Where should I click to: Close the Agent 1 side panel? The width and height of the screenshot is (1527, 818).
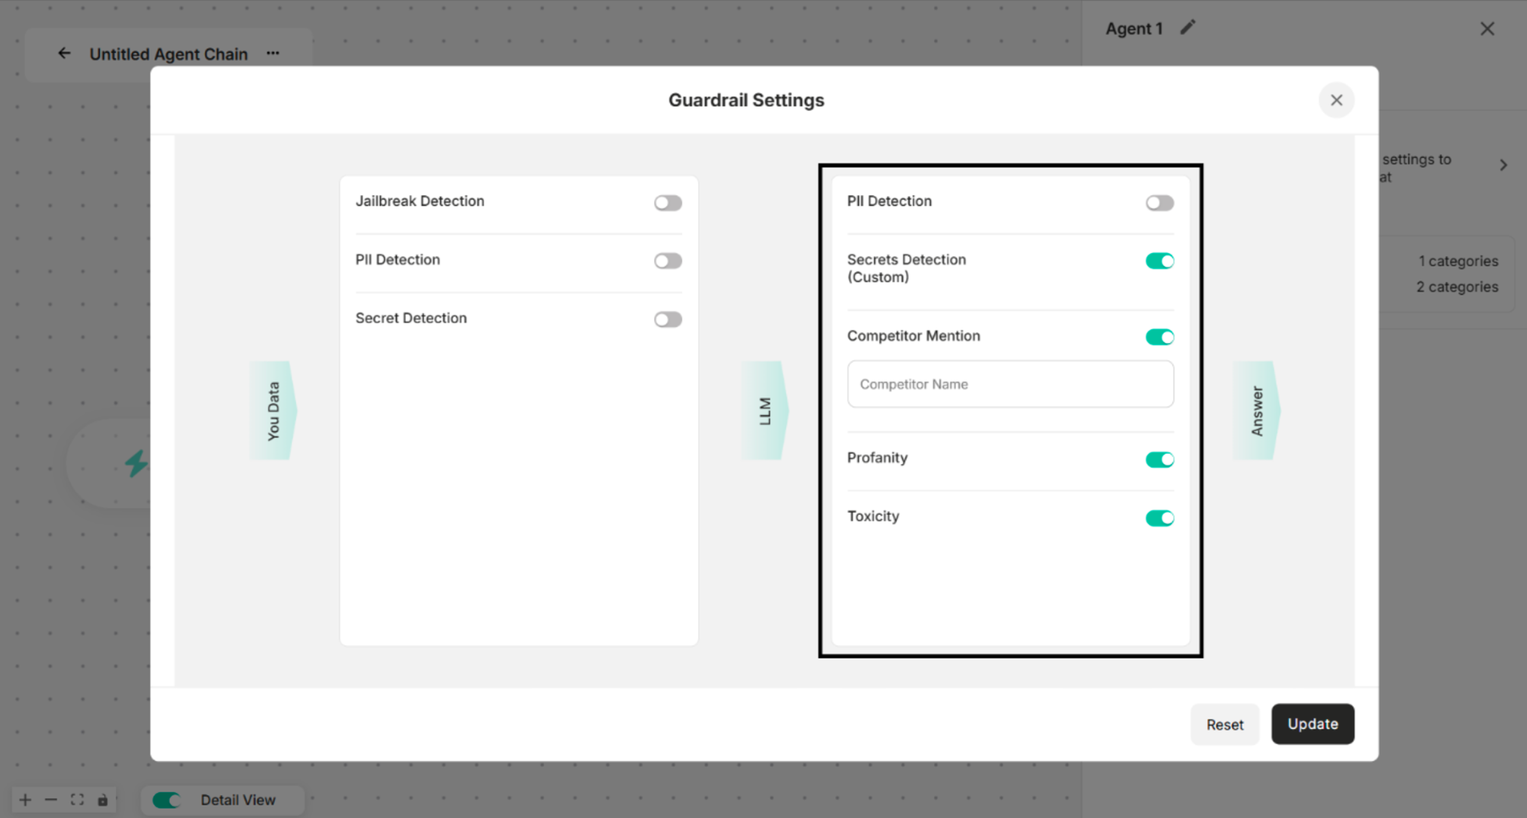coord(1487,28)
